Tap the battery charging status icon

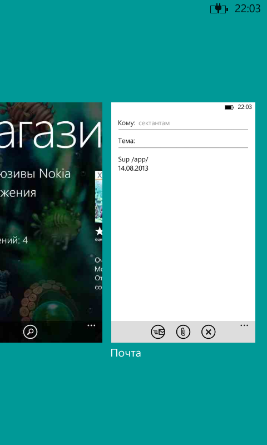pyautogui.click(x=219, y=9)
